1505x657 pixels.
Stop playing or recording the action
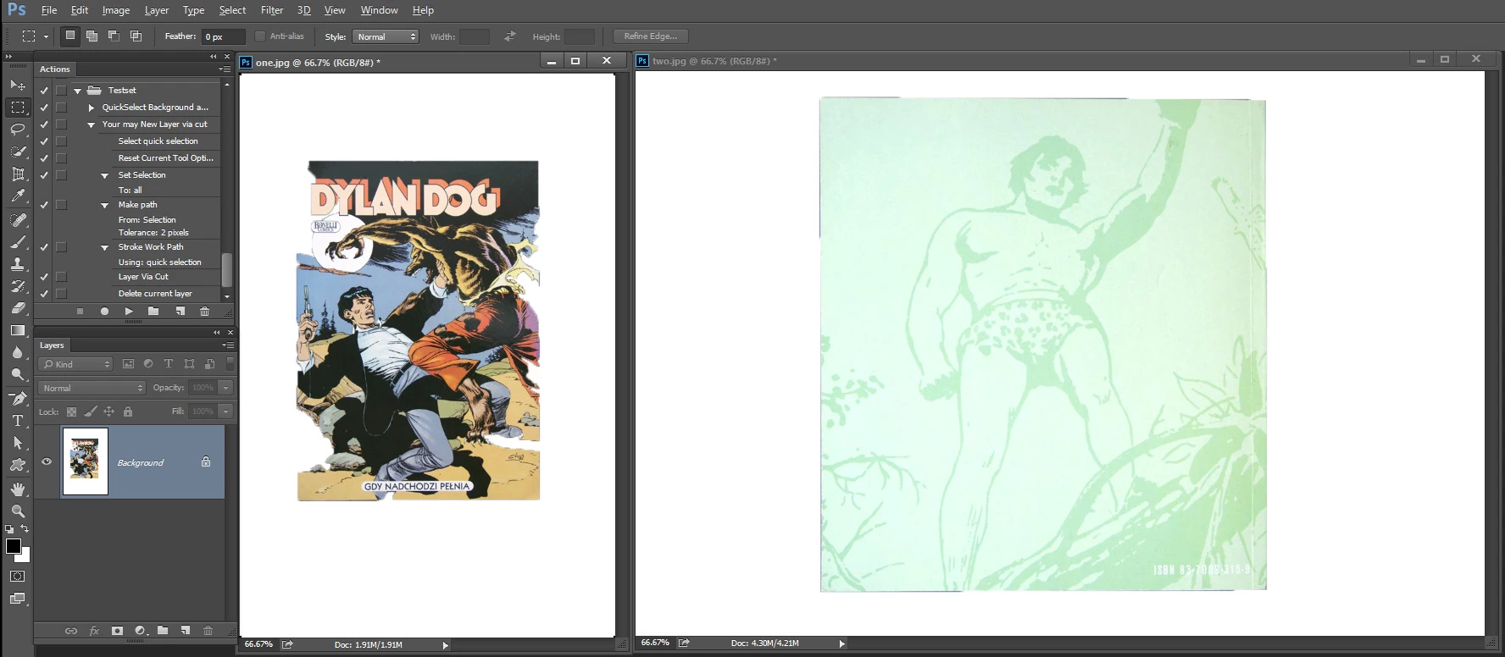coord(81,311)
